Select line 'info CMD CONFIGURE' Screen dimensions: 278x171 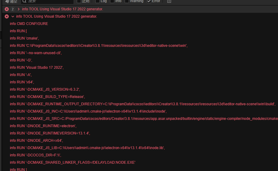pyautogui.click(x=29, y=24)
